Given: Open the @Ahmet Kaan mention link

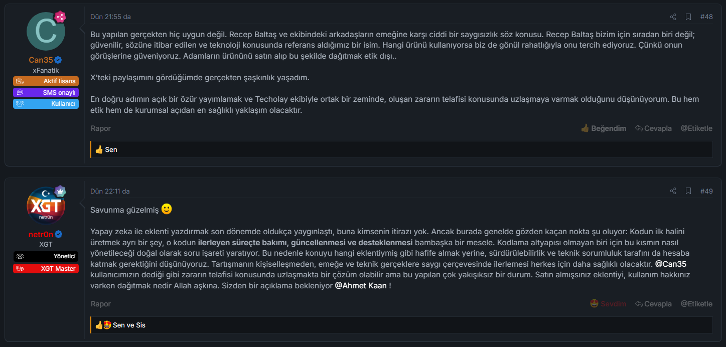Looking at the screenshot, I should coord(361,285).
